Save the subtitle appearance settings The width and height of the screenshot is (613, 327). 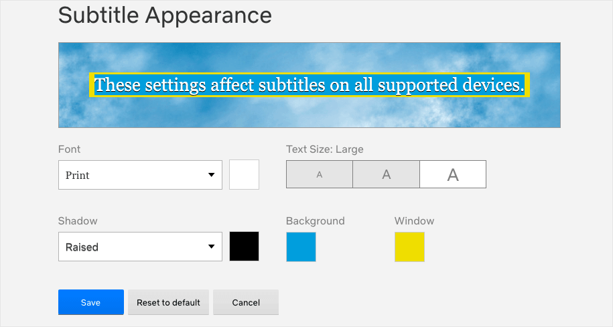(90, 302)
